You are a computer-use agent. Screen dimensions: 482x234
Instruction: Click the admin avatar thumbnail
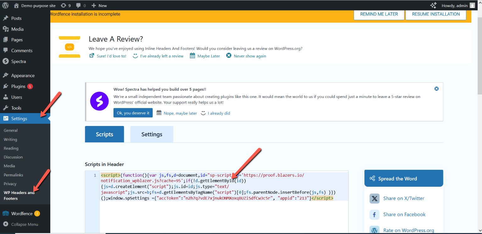(472, 5)
